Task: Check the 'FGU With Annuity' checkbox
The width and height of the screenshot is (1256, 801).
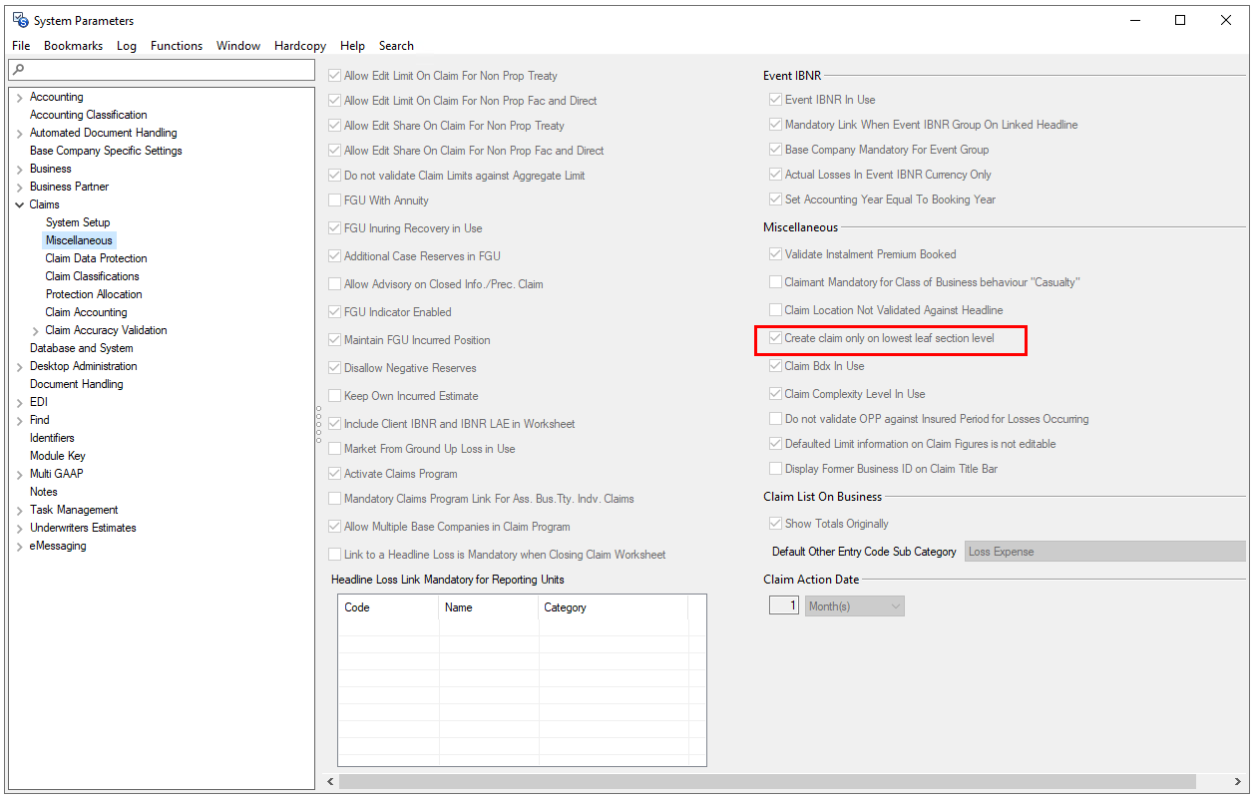Action: 334,200
